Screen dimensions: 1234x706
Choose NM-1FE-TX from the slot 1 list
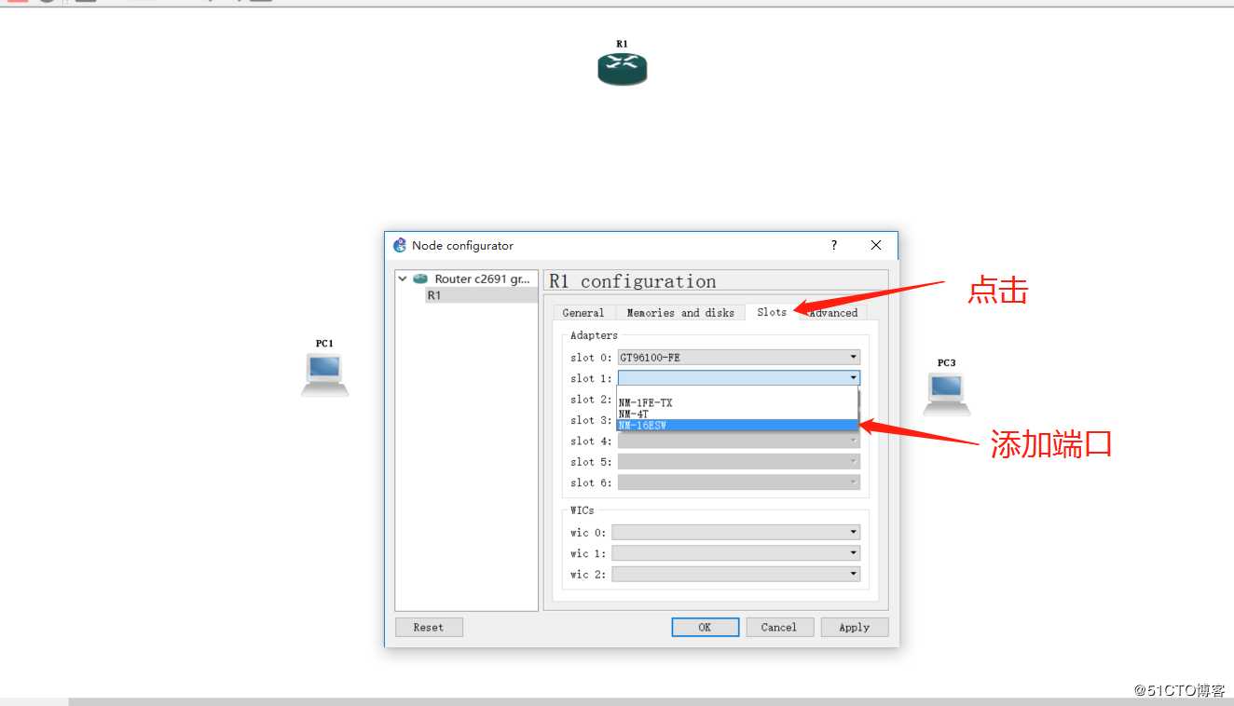[x=737, y=402]
